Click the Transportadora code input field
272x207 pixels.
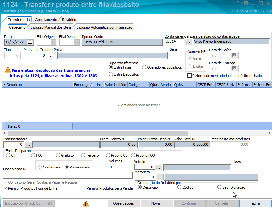14,144
